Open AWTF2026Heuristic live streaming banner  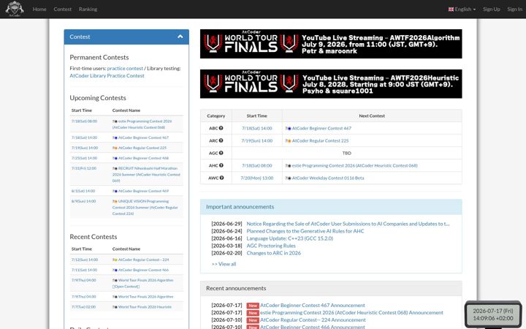[x=331, y=84]
